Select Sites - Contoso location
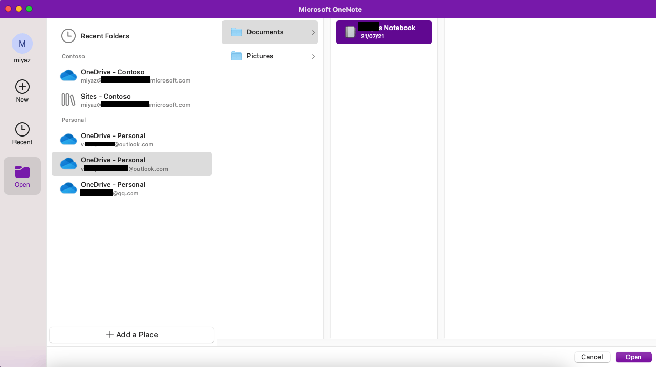The height and width of the screenshot is (367, 656). click(x=132, y=100)
